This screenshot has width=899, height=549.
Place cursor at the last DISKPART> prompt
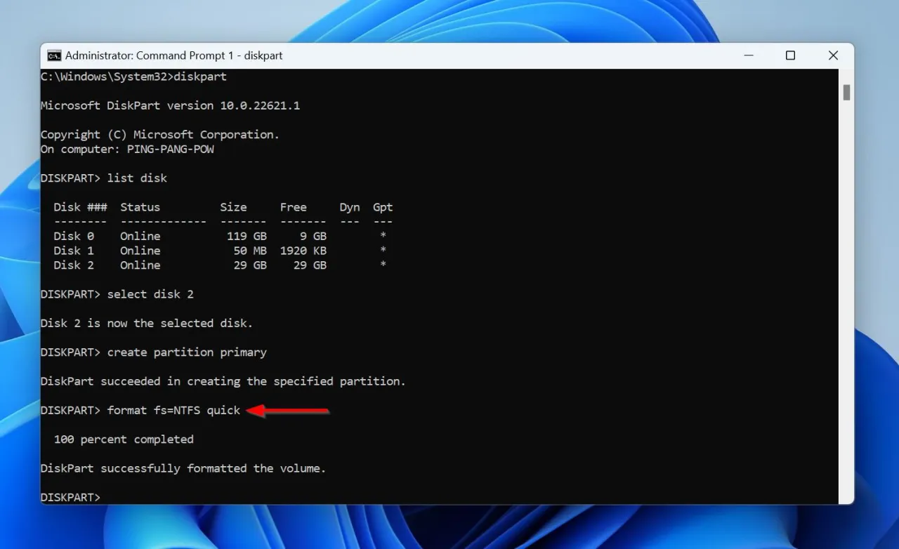(107, 497)
